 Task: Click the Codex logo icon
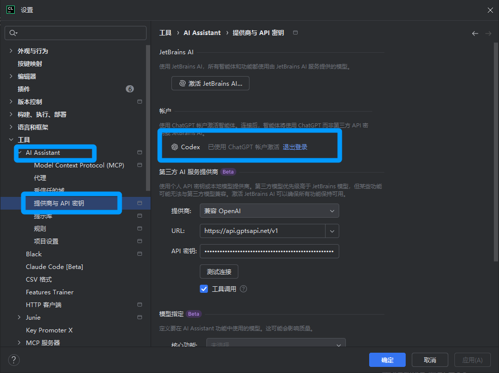click(175, 147)
